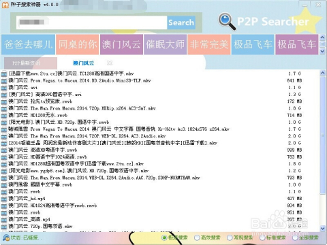Image resolution: width=327 pixels, height=245 pixels.
Task: Switch to the 澳门风云 results tab
Action: (83, 63)
